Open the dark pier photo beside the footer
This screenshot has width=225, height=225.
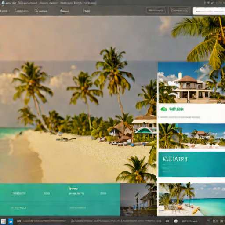click(138, 200)
